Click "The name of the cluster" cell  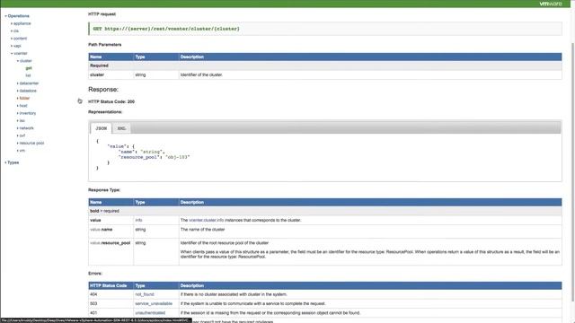click(x=370, y=231)
